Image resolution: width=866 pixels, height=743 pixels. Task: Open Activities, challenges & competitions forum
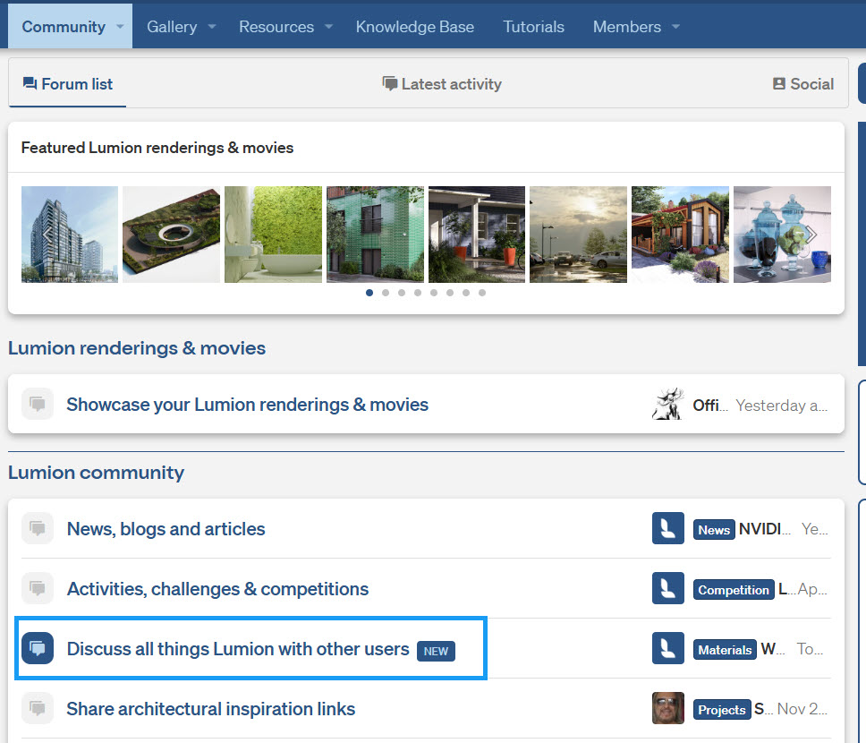pyautogui.click(x=217, y=589)
